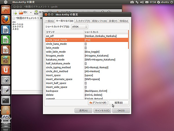Open the ubuntu user menu in panel
The width and height of the screenshot is (174, 131).
tap(164, 2)
